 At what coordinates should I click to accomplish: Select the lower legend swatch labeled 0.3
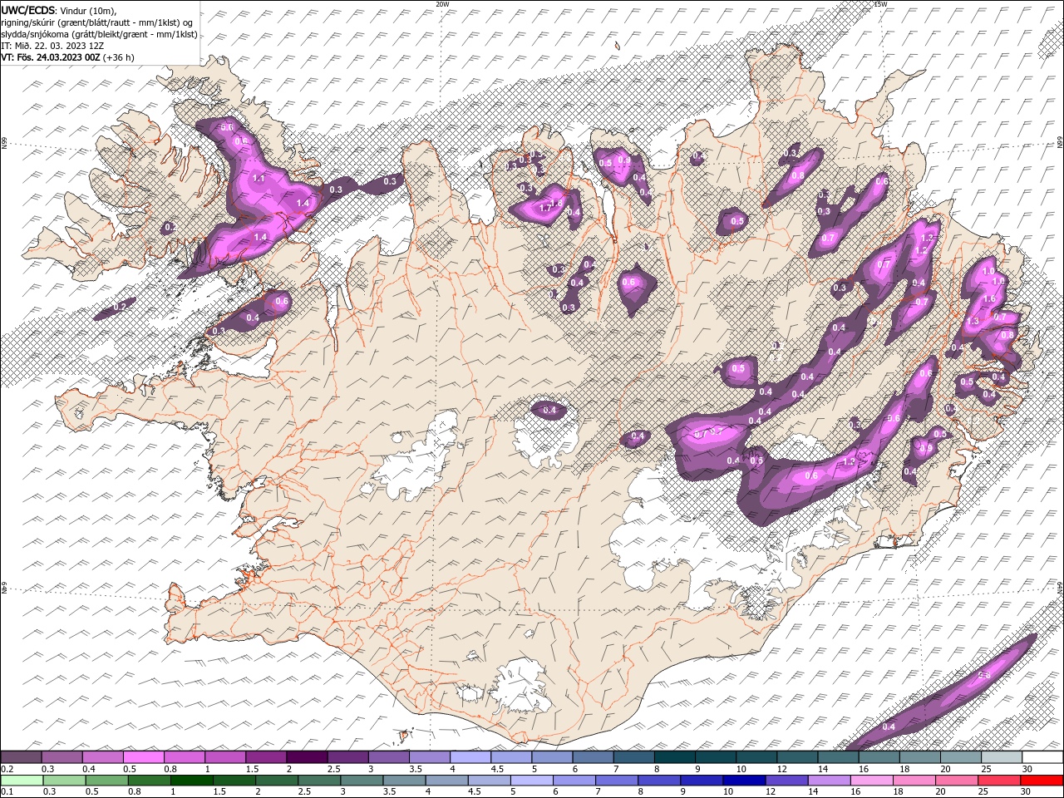coord(63,781)
